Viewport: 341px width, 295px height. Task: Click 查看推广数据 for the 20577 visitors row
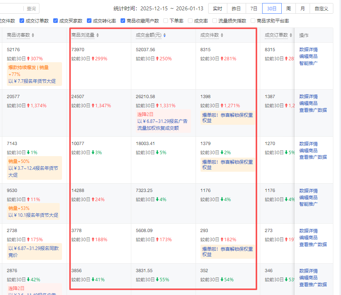pyautogui.click(x=313, y=110)
